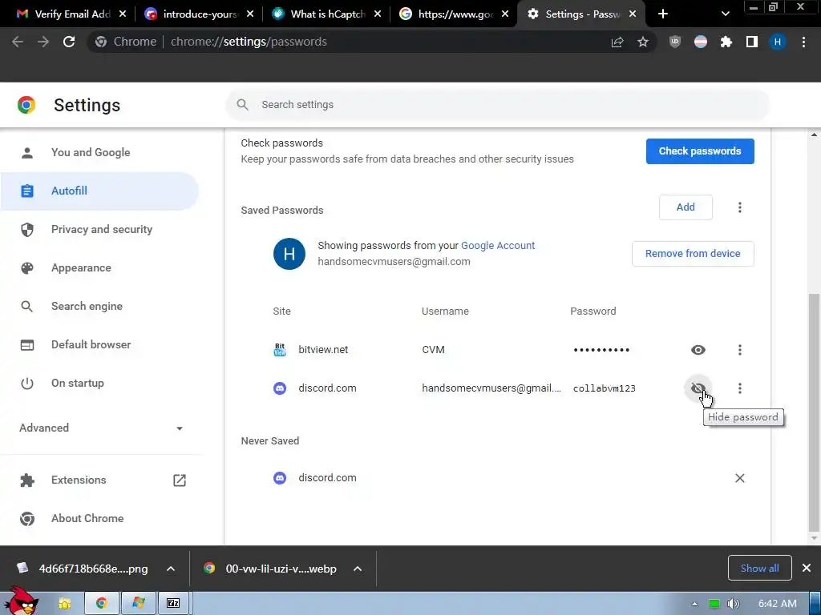
Task: Open more actions for bitview.net password
Action: pos(739,350)
